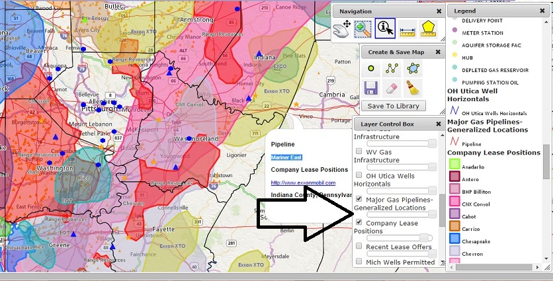
Task: Click the HUB legend entry
Action: tap(467, 58)
